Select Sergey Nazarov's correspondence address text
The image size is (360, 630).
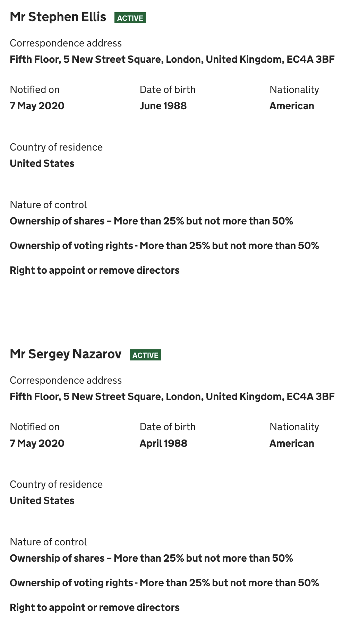[172, 397]
